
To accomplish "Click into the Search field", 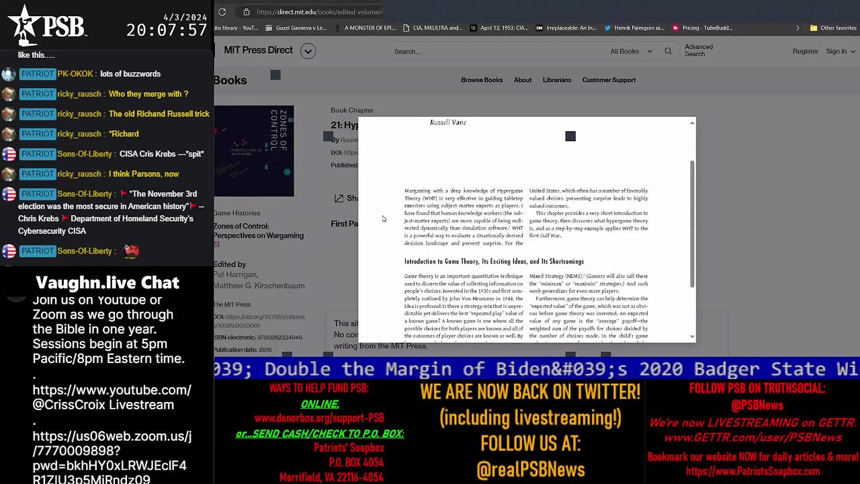I will (x=497, y=51).
